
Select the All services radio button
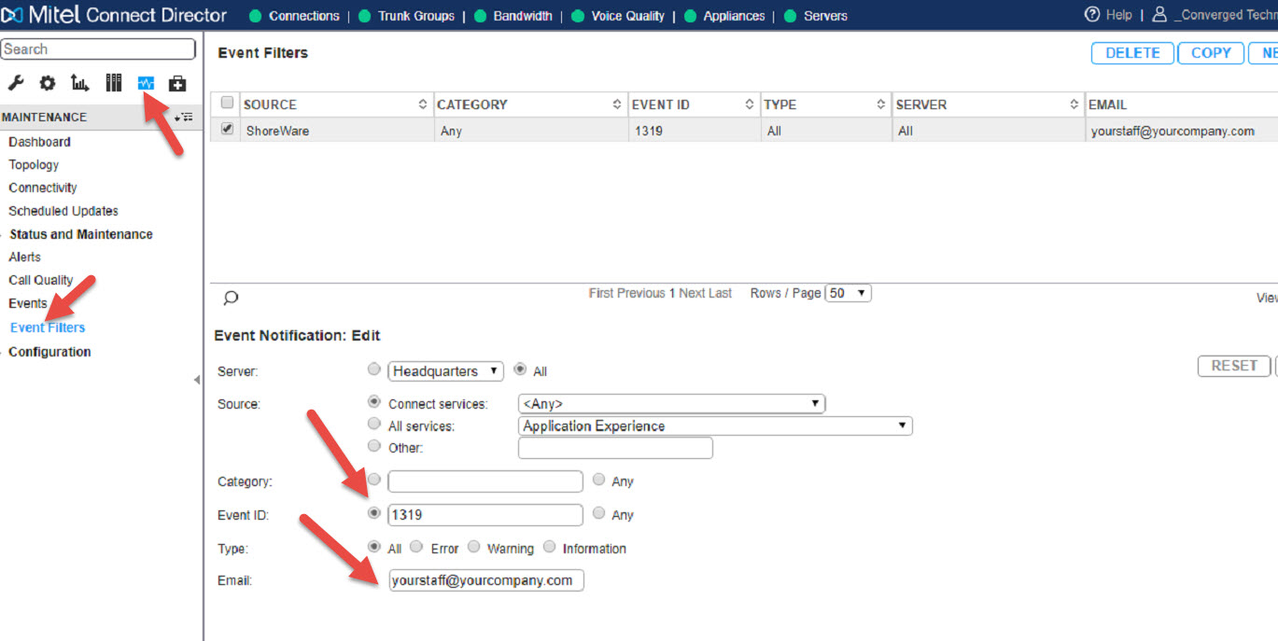pos(374,425)
